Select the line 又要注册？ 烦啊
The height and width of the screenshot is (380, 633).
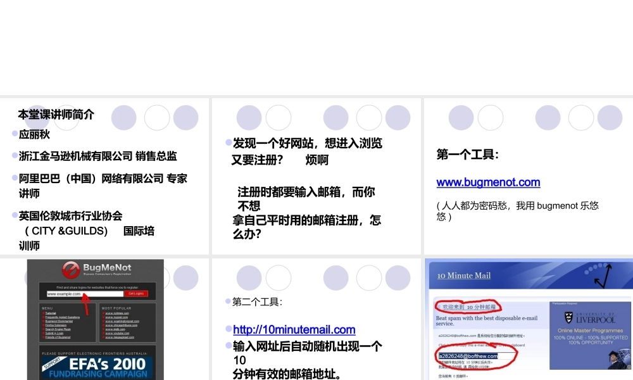click(280, 160)
